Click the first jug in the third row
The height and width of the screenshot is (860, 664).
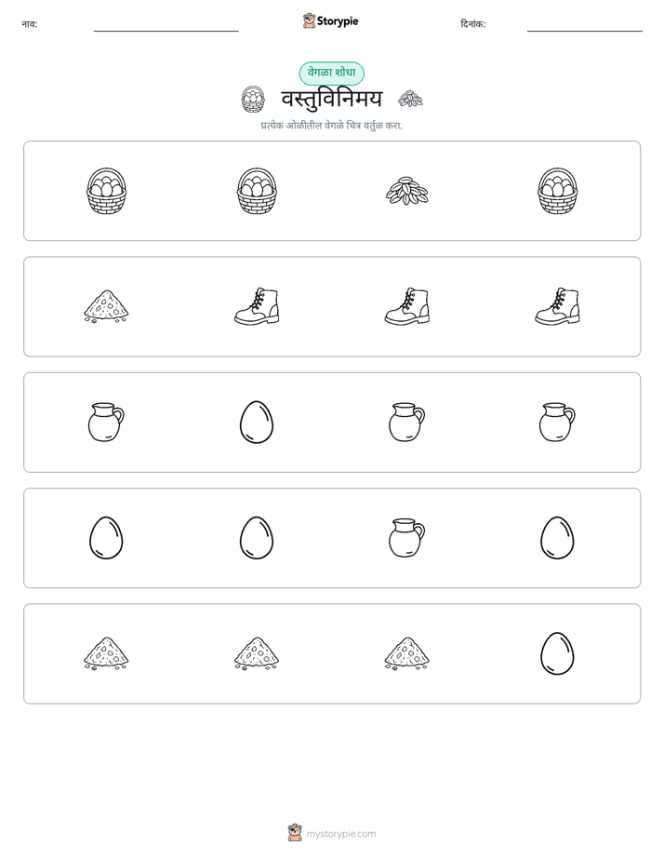coord(106,422)
